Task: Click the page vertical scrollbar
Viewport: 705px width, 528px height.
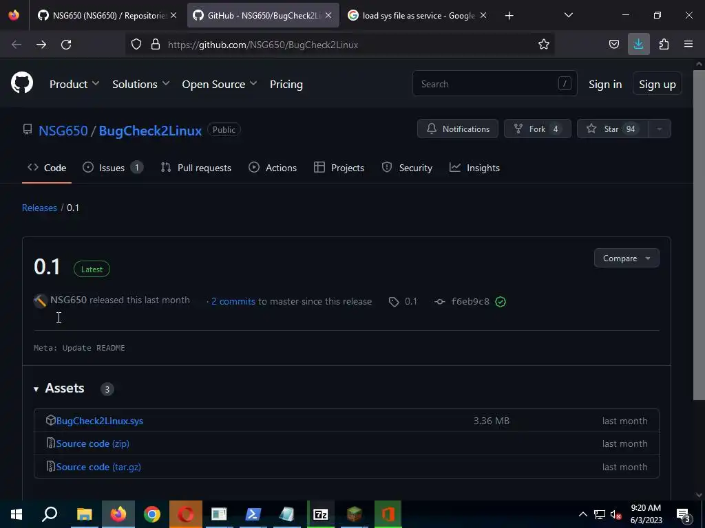Action: point(699,234)
